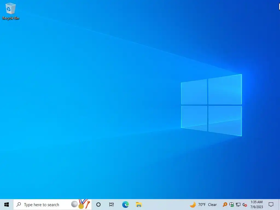Viewport: 280px width, 210px height.
Task: Click the muted volume speaker icon
Action: point(245,205)
